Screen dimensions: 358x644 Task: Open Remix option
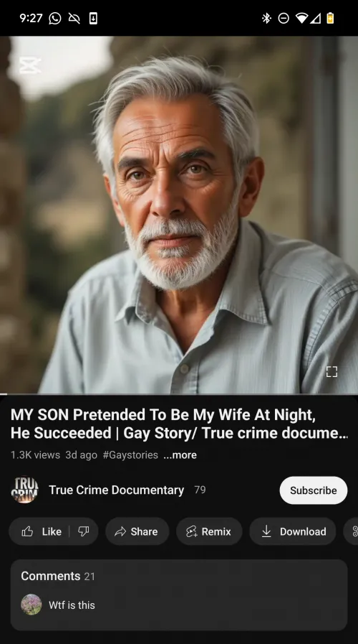[209, 531]
